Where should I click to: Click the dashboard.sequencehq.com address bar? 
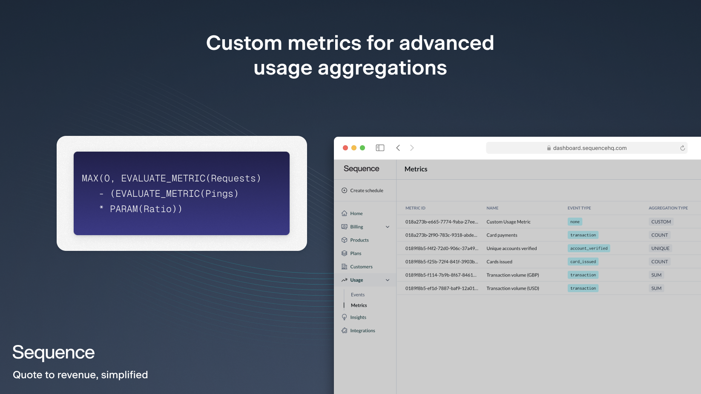586,148
